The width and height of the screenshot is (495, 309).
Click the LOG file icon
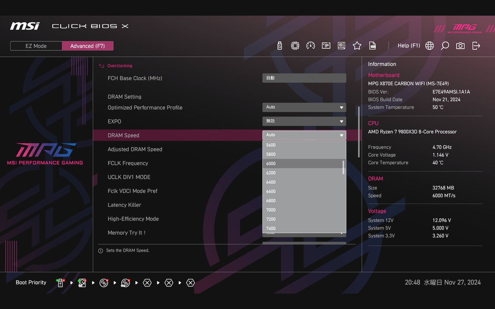tap(372, 46)
